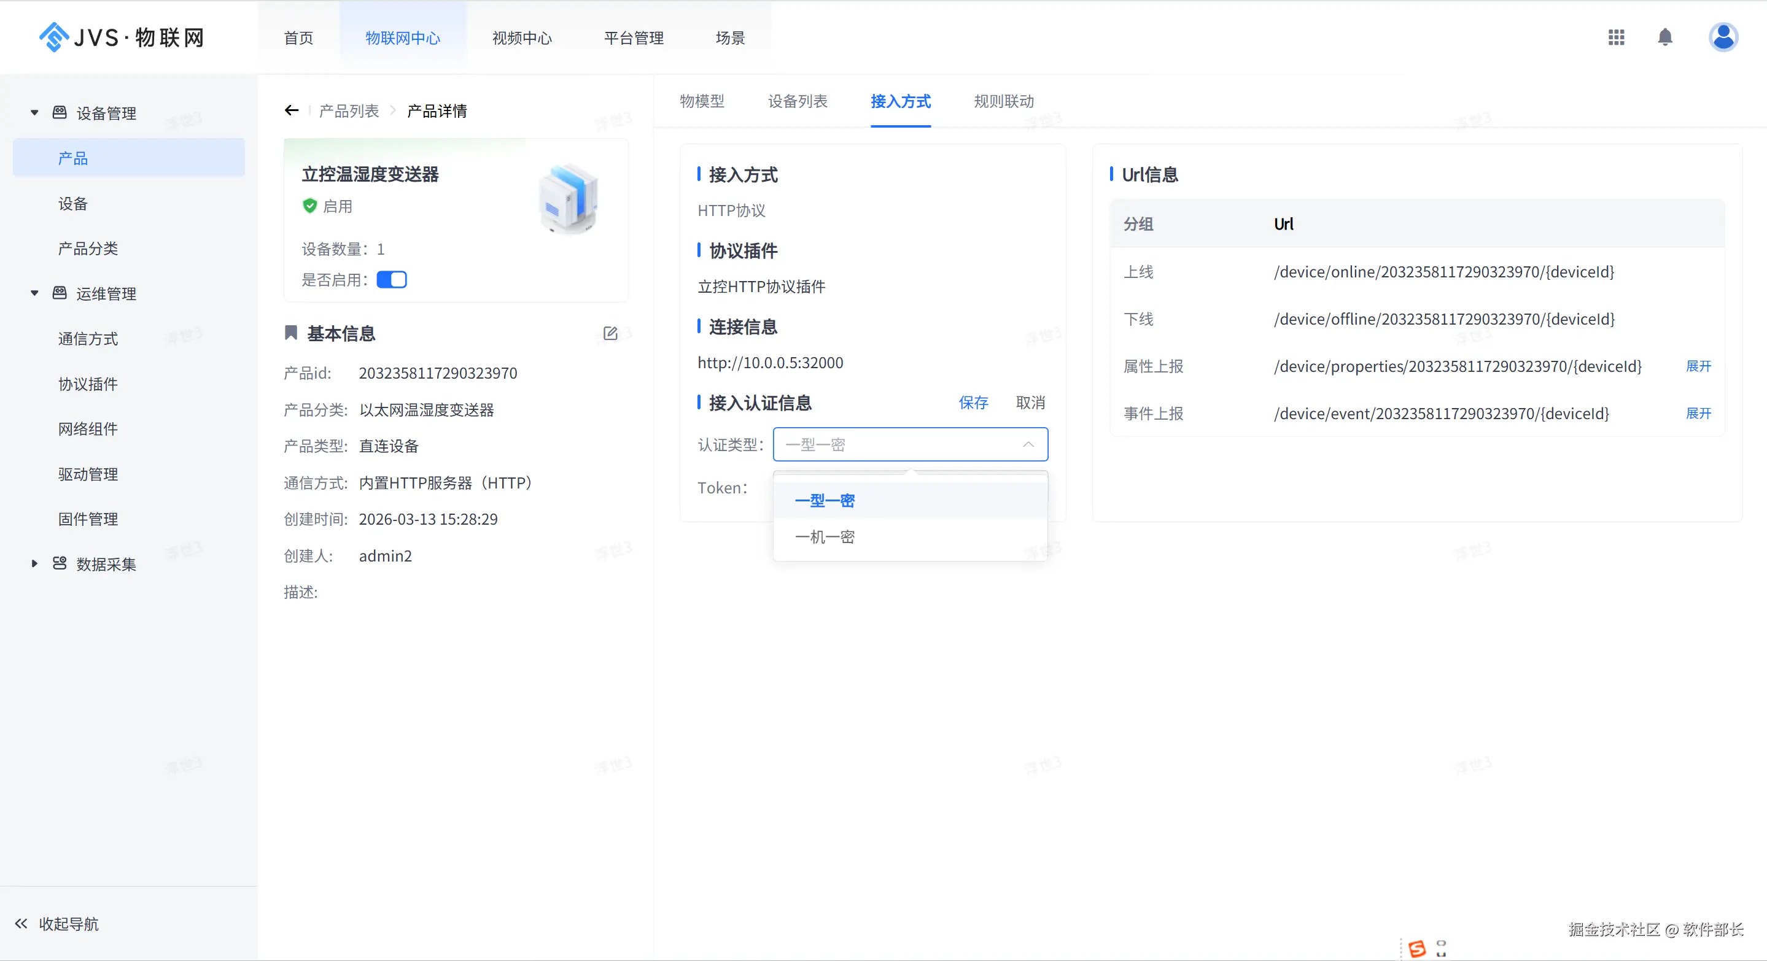Open the 认证类型 dropdown box
The width and height of the screenshot is (1767, 961).
coord(909,444)
